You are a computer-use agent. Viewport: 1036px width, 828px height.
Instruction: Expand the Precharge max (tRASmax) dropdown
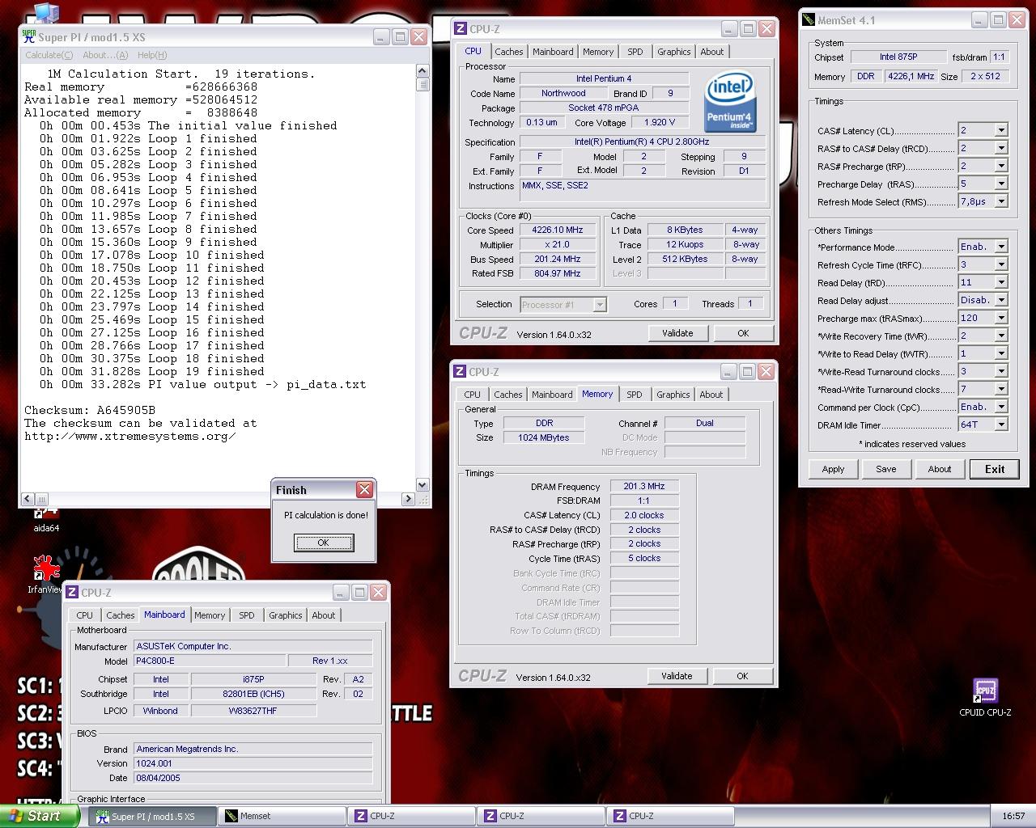1001,318
